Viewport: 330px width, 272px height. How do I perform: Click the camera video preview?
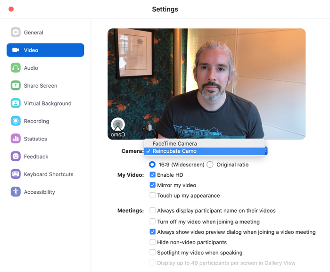206,84
